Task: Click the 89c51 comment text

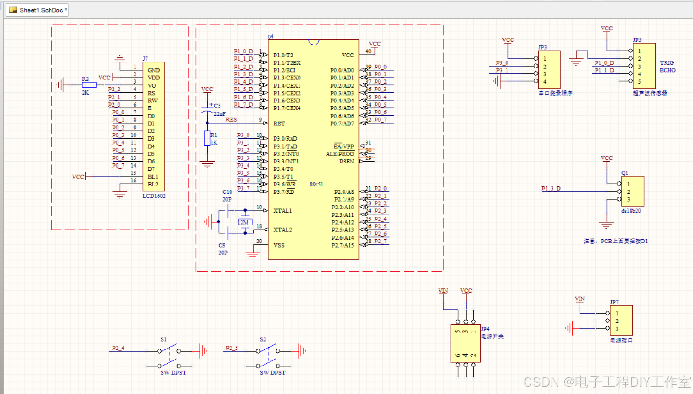Action: coord(316,184)
